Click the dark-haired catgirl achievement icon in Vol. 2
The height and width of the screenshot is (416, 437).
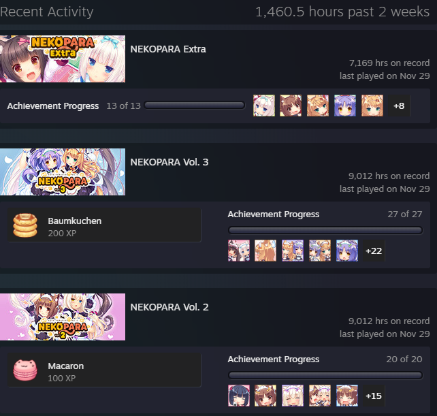[239, 396]
